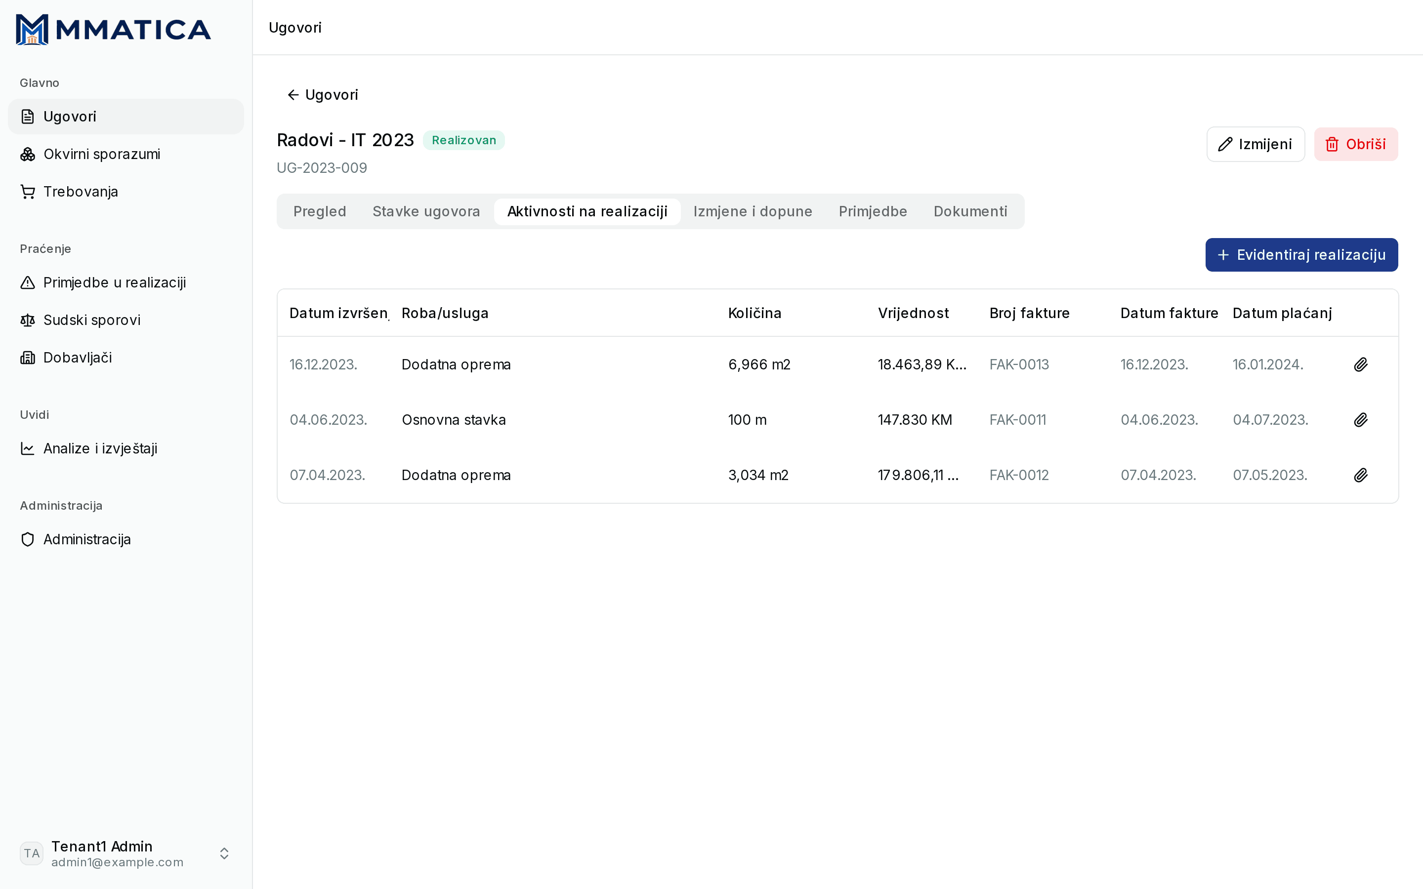Open Ugovori document icon in sidebar

(28, 117)
